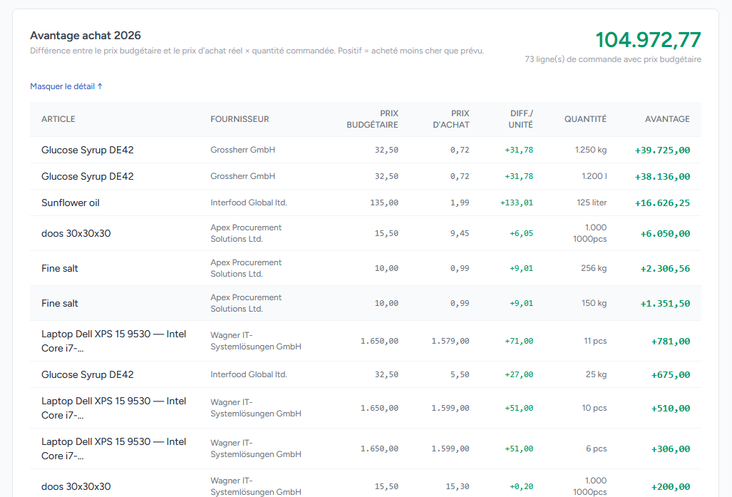
Task: Select the 125 liter quantity cell
Action: (592, 203)
